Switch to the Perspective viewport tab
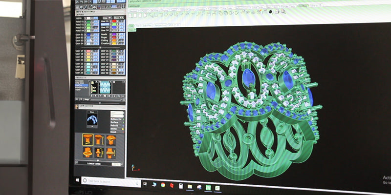The width and height of the screenshot is (391, 195). click(160, 25)
